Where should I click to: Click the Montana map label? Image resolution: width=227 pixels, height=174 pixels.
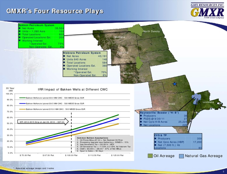click(x=120, y=37)
